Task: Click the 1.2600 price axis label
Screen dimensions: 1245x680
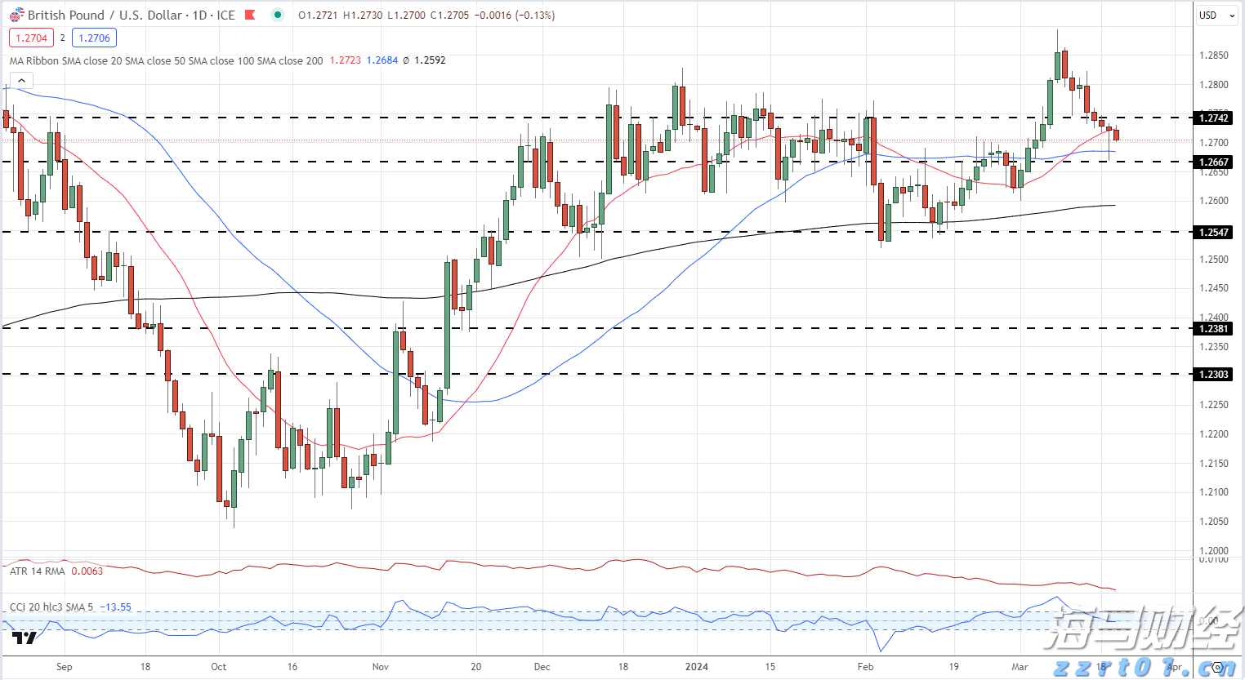Action: tap(1213, 201)
